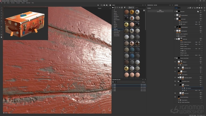This screenshot has width=206, height=116.
Task: Hide the RoughnessBand layer
Action: point(175,15)
